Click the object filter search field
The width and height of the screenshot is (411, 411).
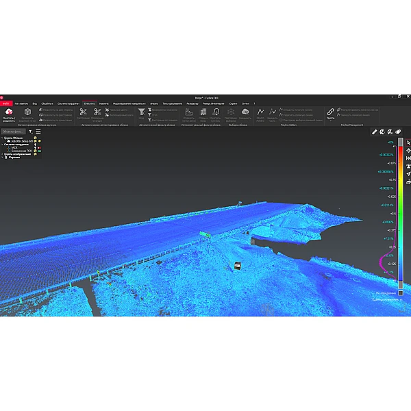pos(14,132)
